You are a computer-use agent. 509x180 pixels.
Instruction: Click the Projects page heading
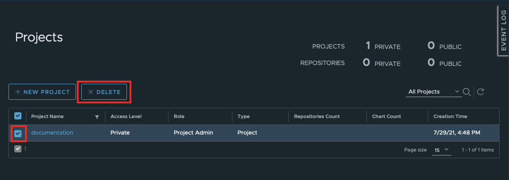(x=39, y=37)
